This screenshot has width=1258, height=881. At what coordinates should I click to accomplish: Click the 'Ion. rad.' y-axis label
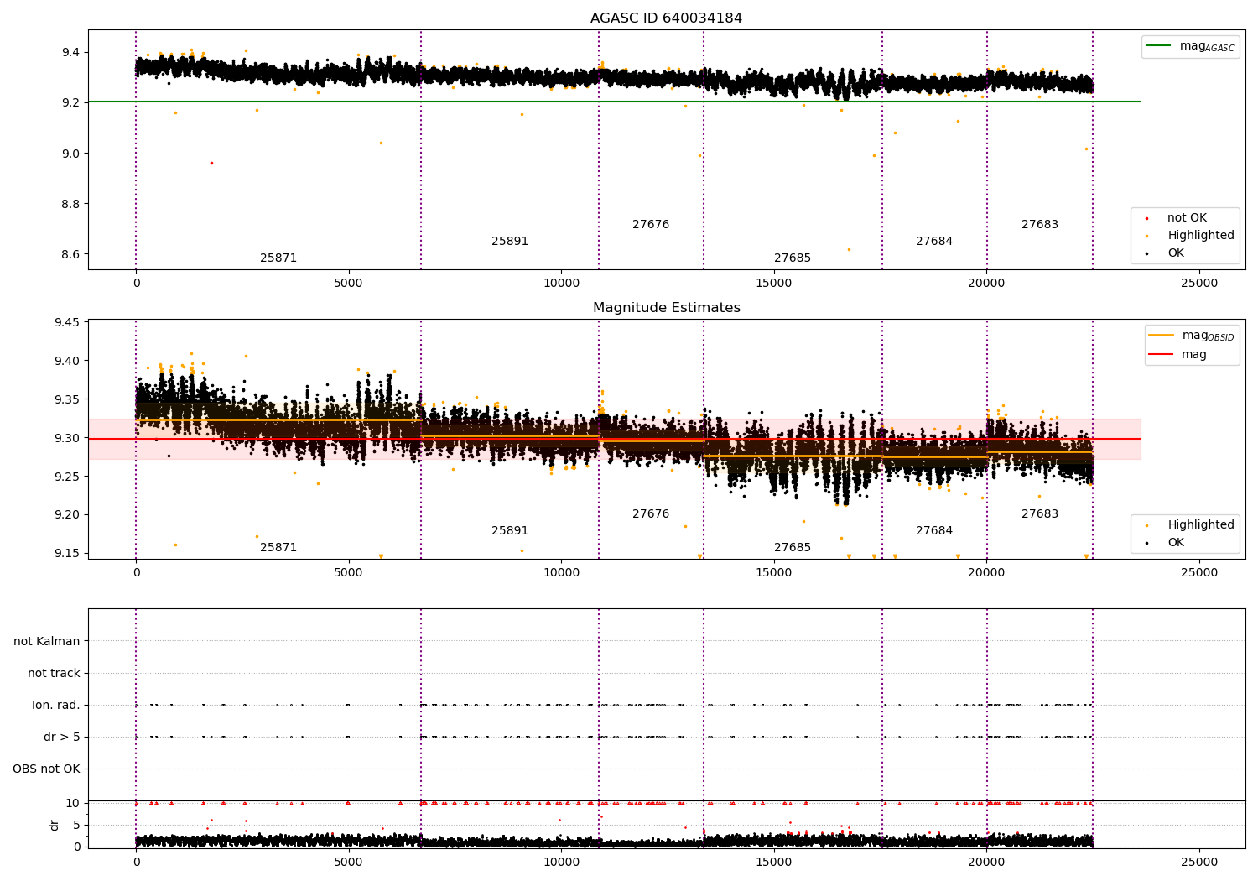point(56,706)
